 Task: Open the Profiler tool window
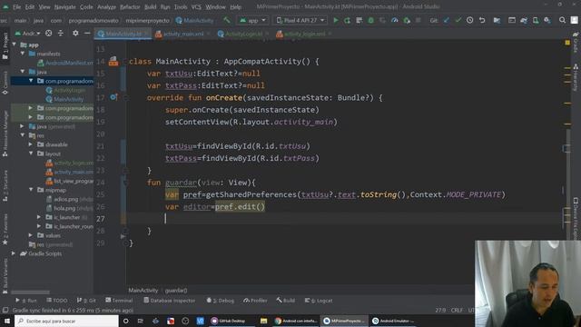[x=255, y=301]
